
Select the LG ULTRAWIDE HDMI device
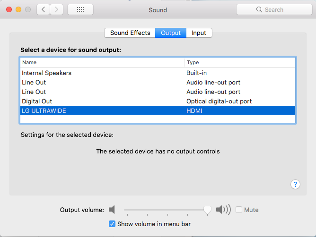pos(44,110)
